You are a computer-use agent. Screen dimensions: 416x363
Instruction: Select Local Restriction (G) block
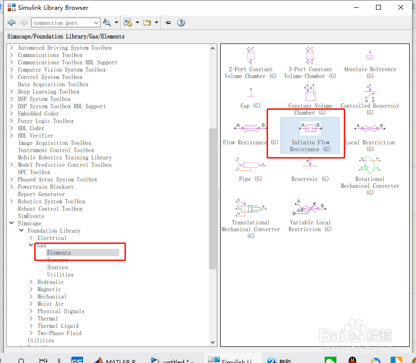[370, 137]
